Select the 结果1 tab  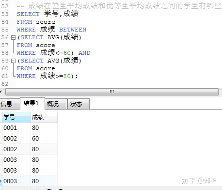click(32, 103)
